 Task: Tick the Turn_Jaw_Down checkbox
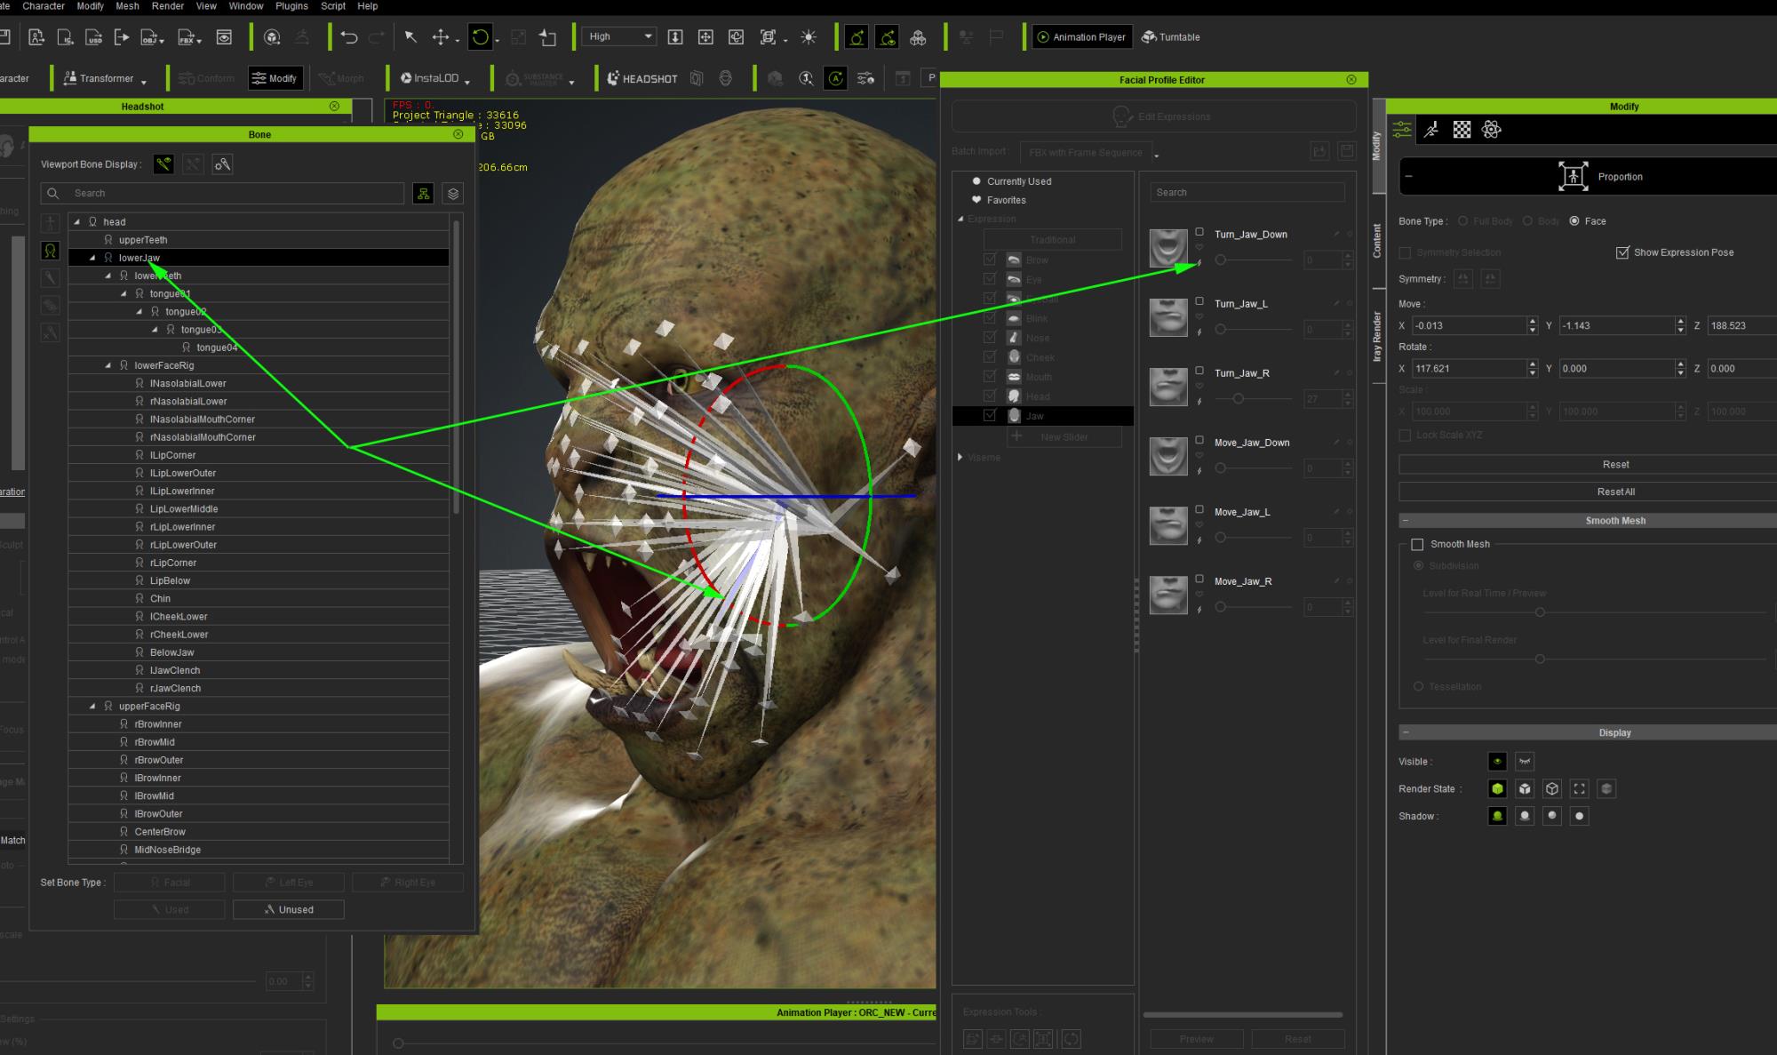(x=1199, y=232)
